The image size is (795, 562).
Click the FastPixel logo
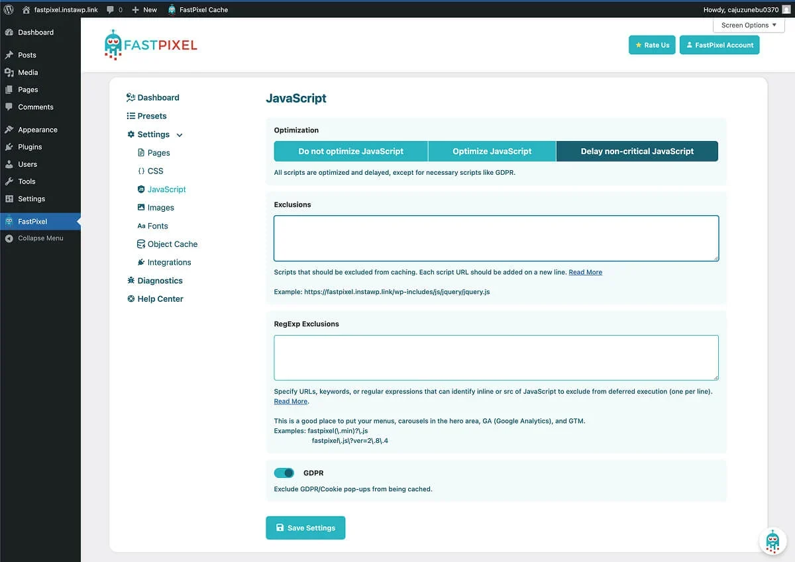tap(151, 45)
